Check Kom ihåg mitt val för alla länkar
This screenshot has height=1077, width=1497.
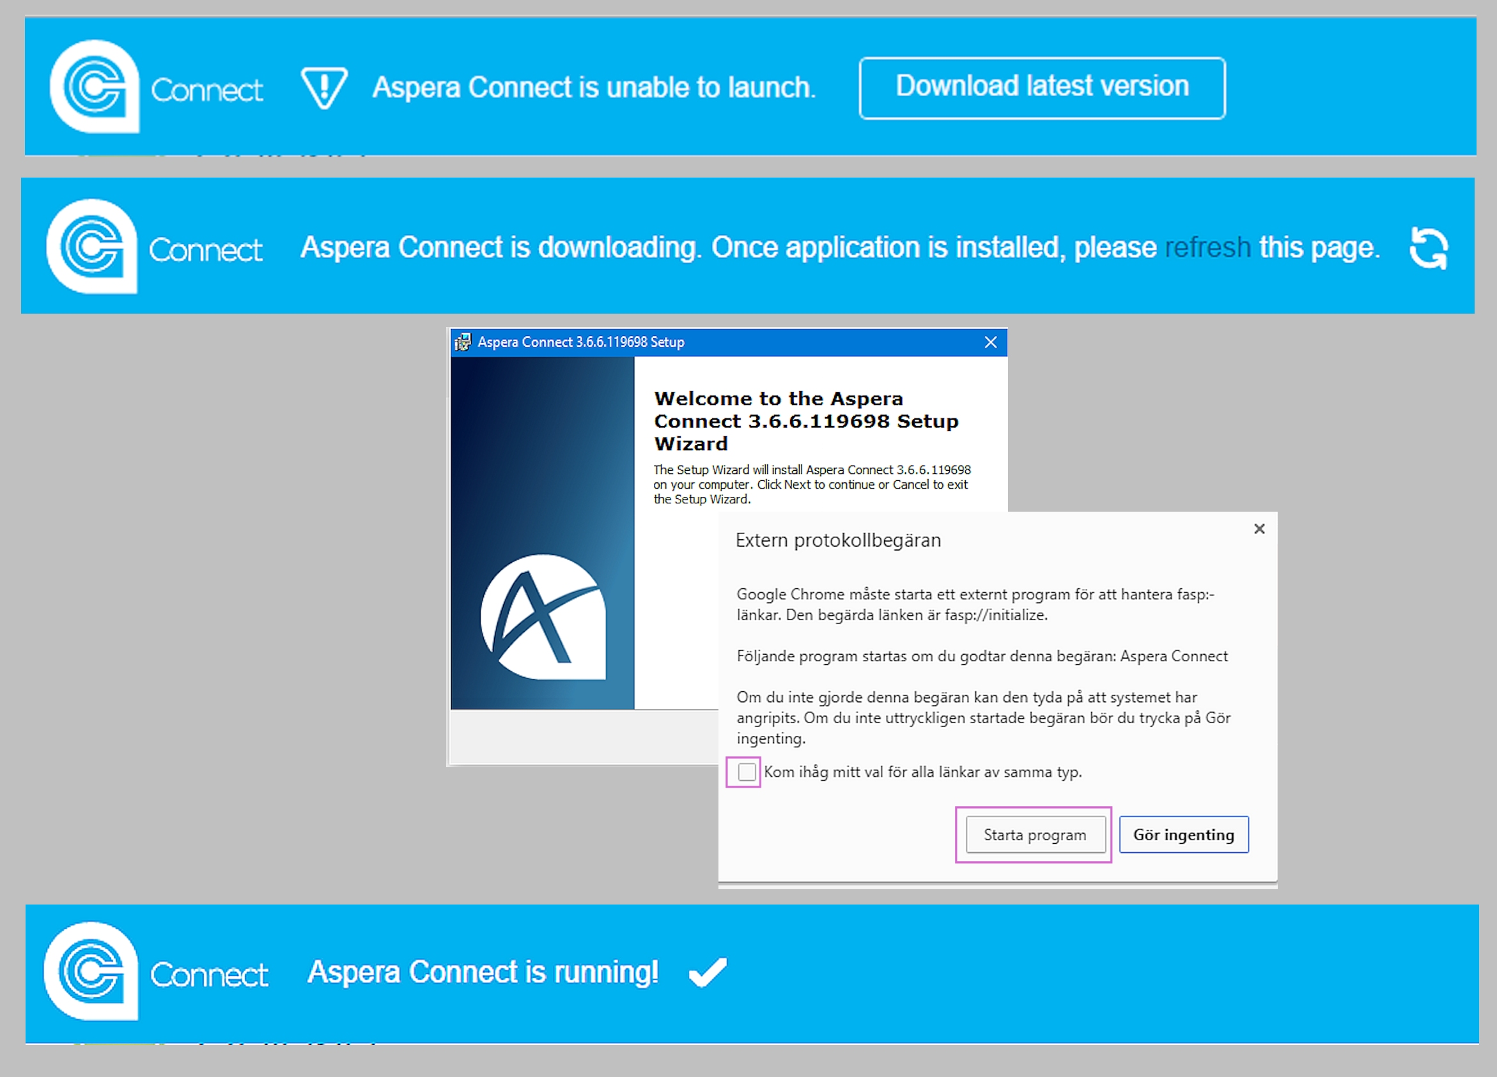pyautogui.click(x=747, y=772)
